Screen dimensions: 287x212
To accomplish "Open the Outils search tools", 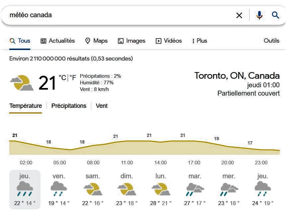I will point(271,41).
